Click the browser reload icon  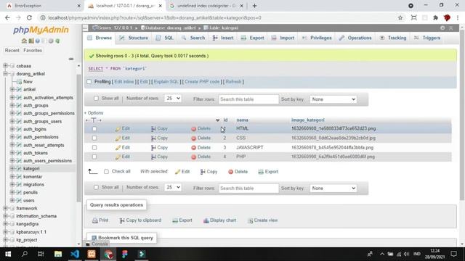pos(29,17)
